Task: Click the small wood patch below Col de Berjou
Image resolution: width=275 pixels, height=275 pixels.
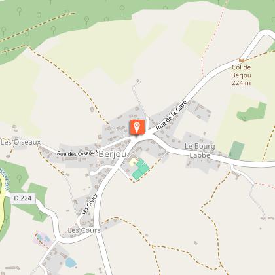Action: (x=252, y=112)
